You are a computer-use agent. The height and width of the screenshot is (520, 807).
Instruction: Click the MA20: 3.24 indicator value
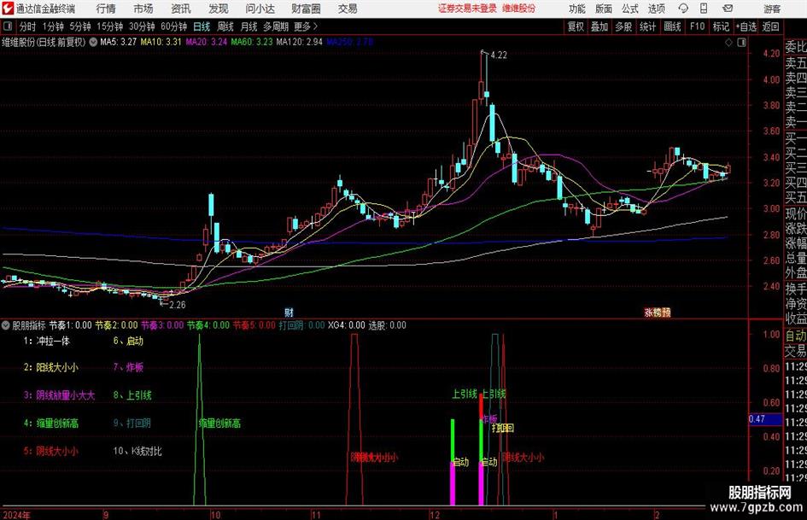207,42
